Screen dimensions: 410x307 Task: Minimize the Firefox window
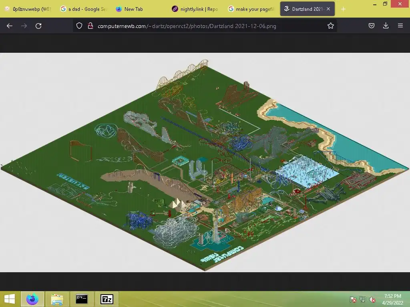(375, 4)
